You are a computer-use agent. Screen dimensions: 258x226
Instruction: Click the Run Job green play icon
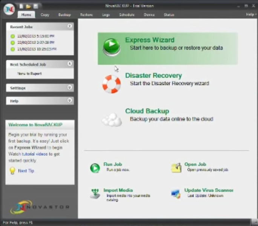95,168
